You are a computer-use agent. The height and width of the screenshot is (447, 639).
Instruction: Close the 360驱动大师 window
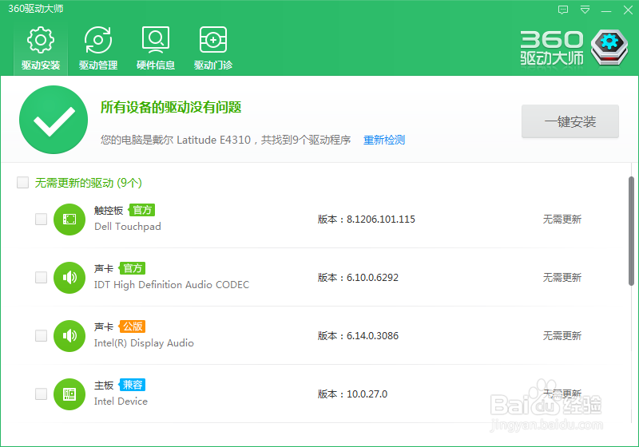[x=628, y=10]
